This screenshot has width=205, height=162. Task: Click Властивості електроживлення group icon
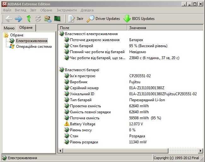[61, 34]
